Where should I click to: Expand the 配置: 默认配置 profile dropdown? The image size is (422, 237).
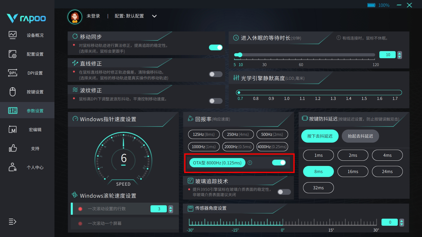pyautogui.click(x=154, y=16)
